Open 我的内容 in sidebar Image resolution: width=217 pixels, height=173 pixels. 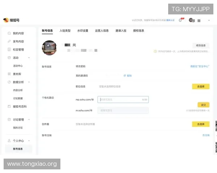click(x=18, y=33)
